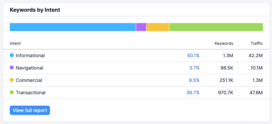Click the purple dot beside Navigational
Image resolution: width=272 pixels, height=124 pixels.
12,68
